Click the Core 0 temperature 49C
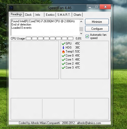Screen dimensions: 127x129 click(x=78, y=55)
